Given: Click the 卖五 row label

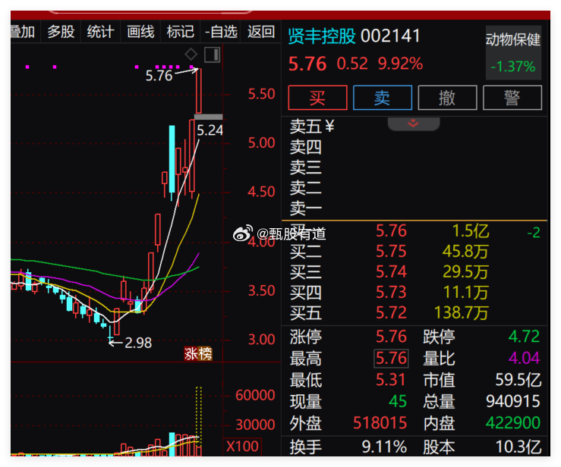Looking at the screenshot, I should tap(305, 127).
